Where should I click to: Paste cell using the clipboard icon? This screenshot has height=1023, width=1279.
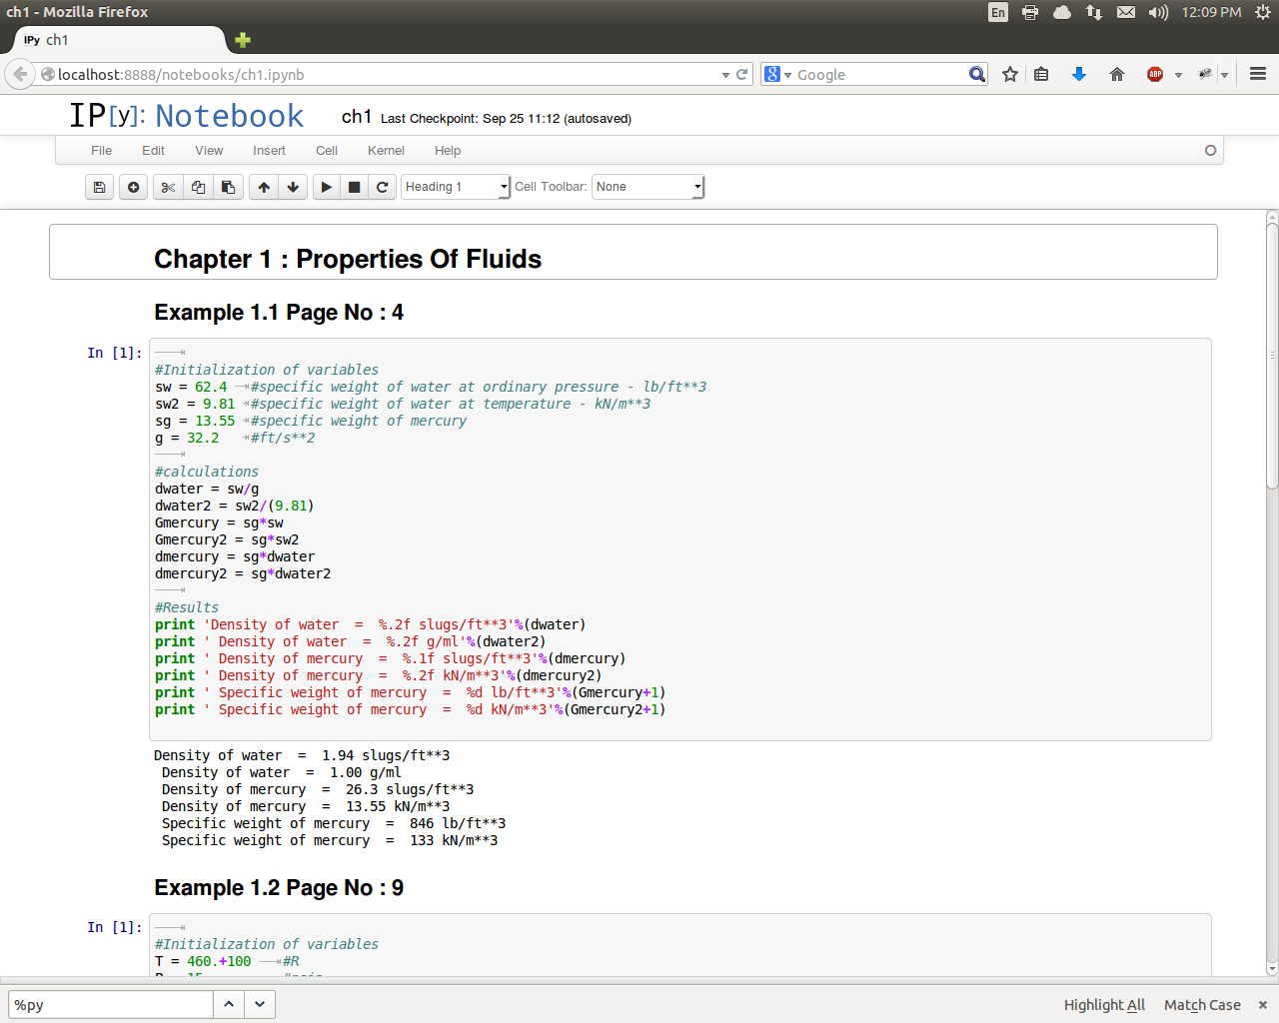(x=228, y=187)
